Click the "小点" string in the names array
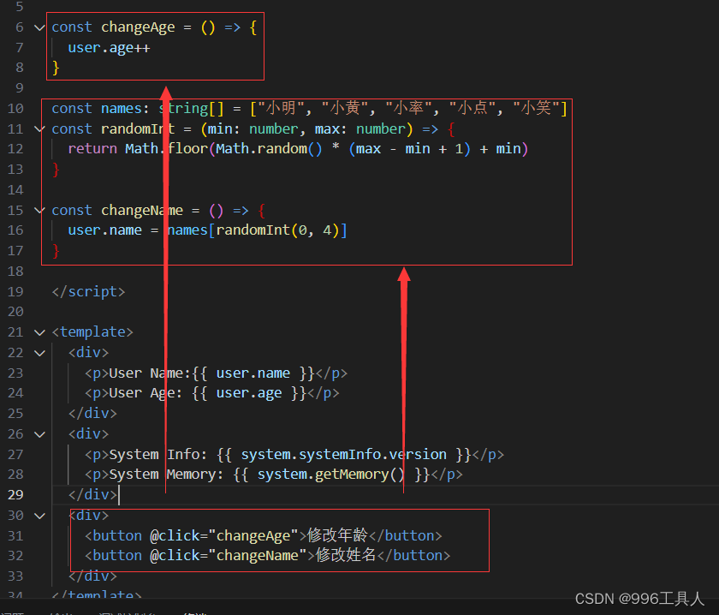 click(472, 109)
